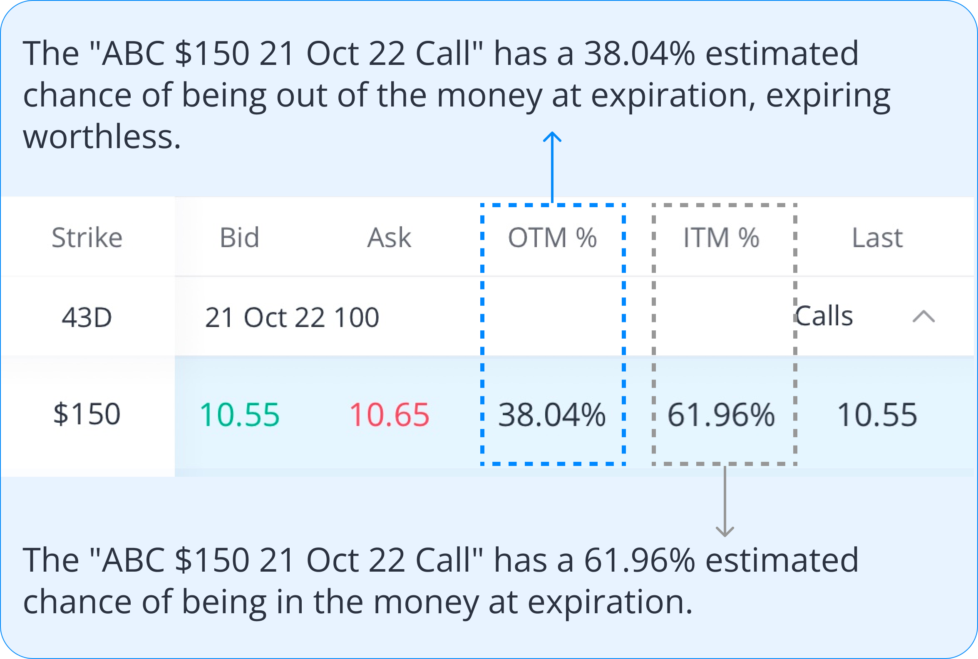Image resolution: width=978 pixels, height=659 pixels.
Task: Click the Ask column header
Action: click(389, 238)
